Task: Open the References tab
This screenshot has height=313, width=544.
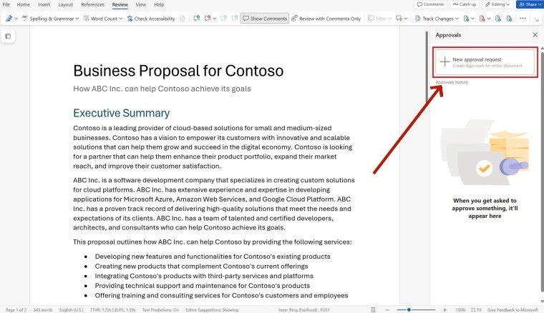Action: pos(92,4)
